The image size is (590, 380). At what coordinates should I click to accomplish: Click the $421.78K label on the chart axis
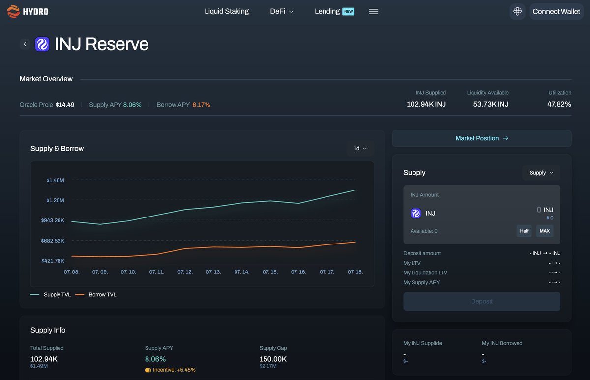tap(53, 261)
